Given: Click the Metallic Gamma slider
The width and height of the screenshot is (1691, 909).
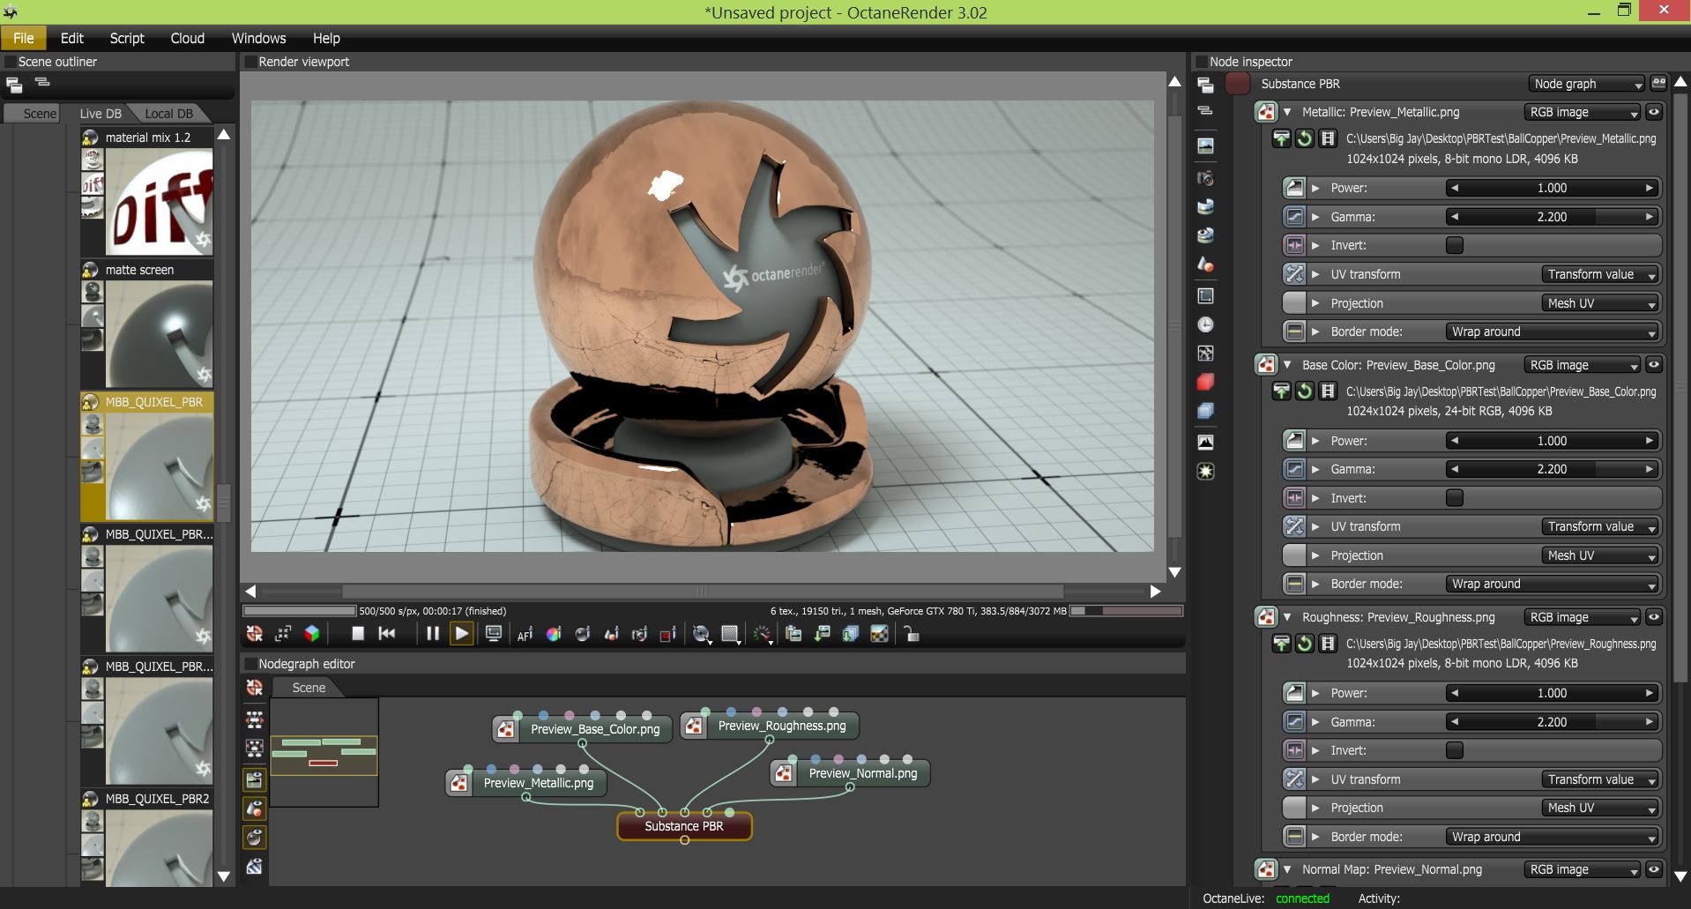Looking at the screenshot, I should (x=1552, y=217).
